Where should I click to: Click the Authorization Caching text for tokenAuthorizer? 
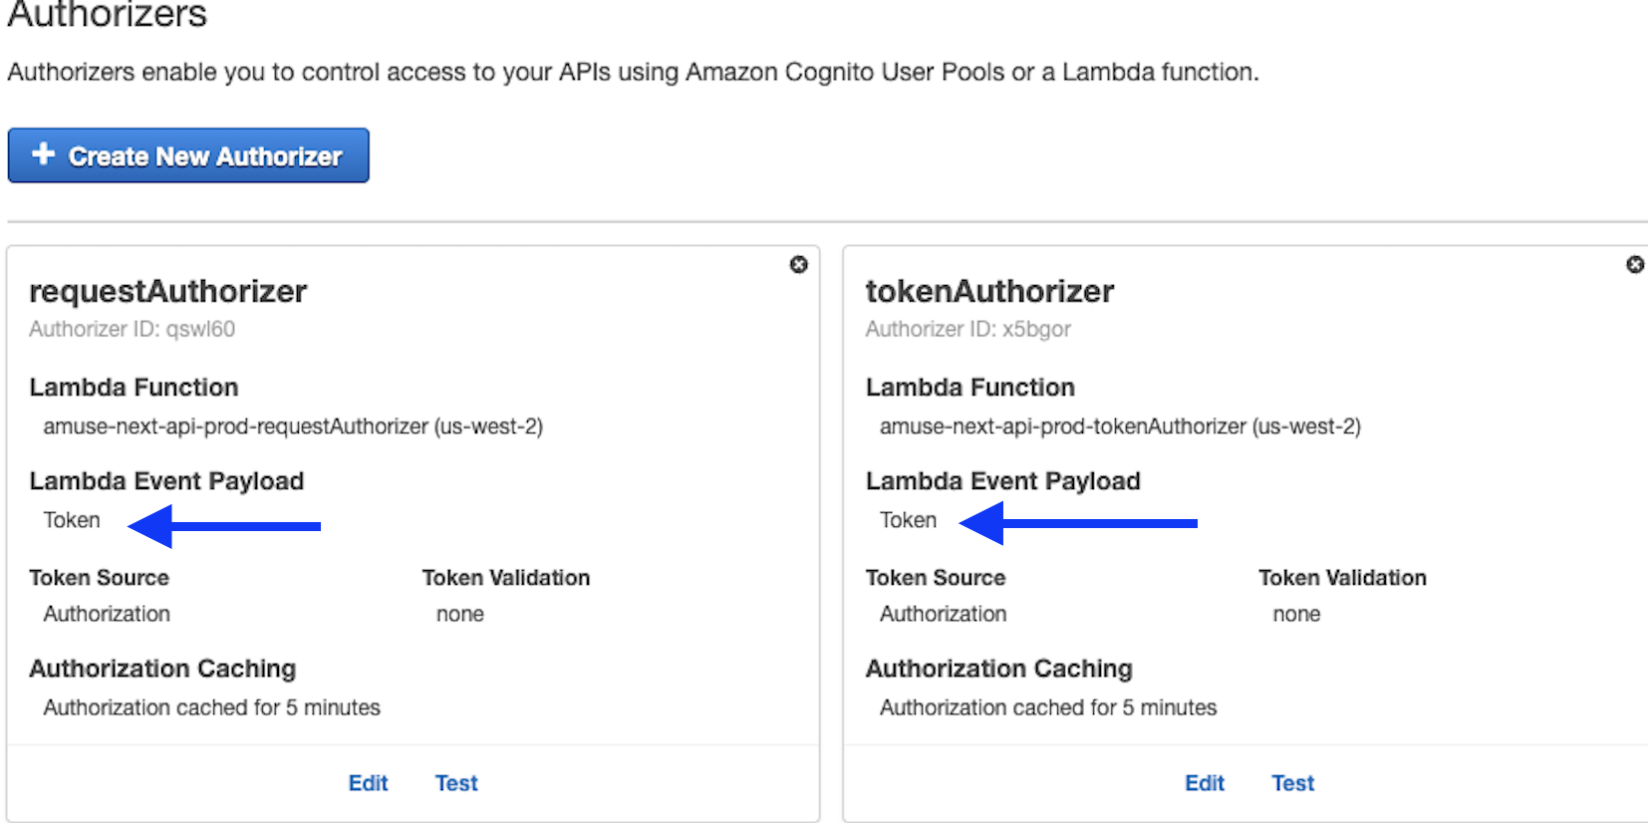(999, 668)
